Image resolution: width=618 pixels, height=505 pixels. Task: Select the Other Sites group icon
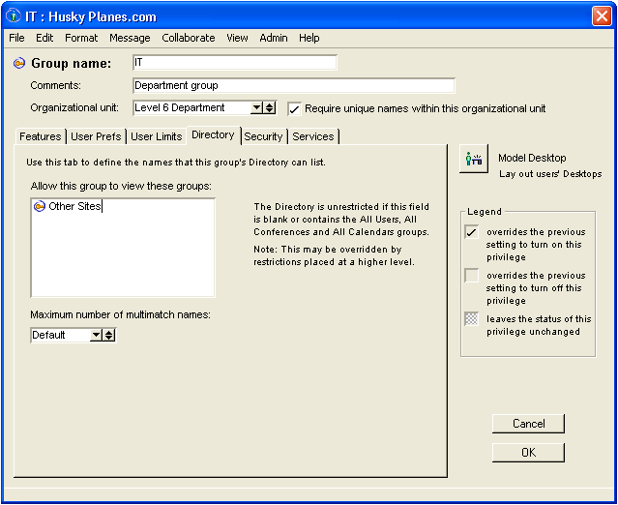pyautogui.click(x=40, y=206)
